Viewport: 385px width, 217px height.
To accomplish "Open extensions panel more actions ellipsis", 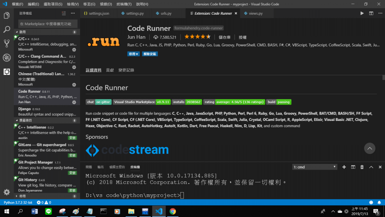I will 73,13.
